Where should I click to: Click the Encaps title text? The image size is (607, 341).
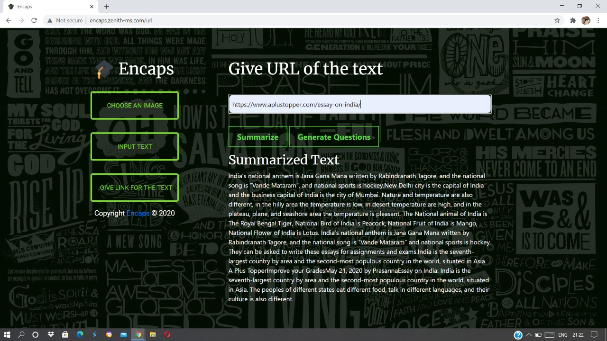point(146,69)
